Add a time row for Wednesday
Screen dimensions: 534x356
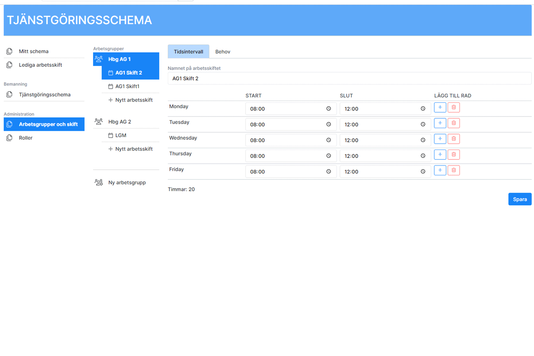coord(440,139)
